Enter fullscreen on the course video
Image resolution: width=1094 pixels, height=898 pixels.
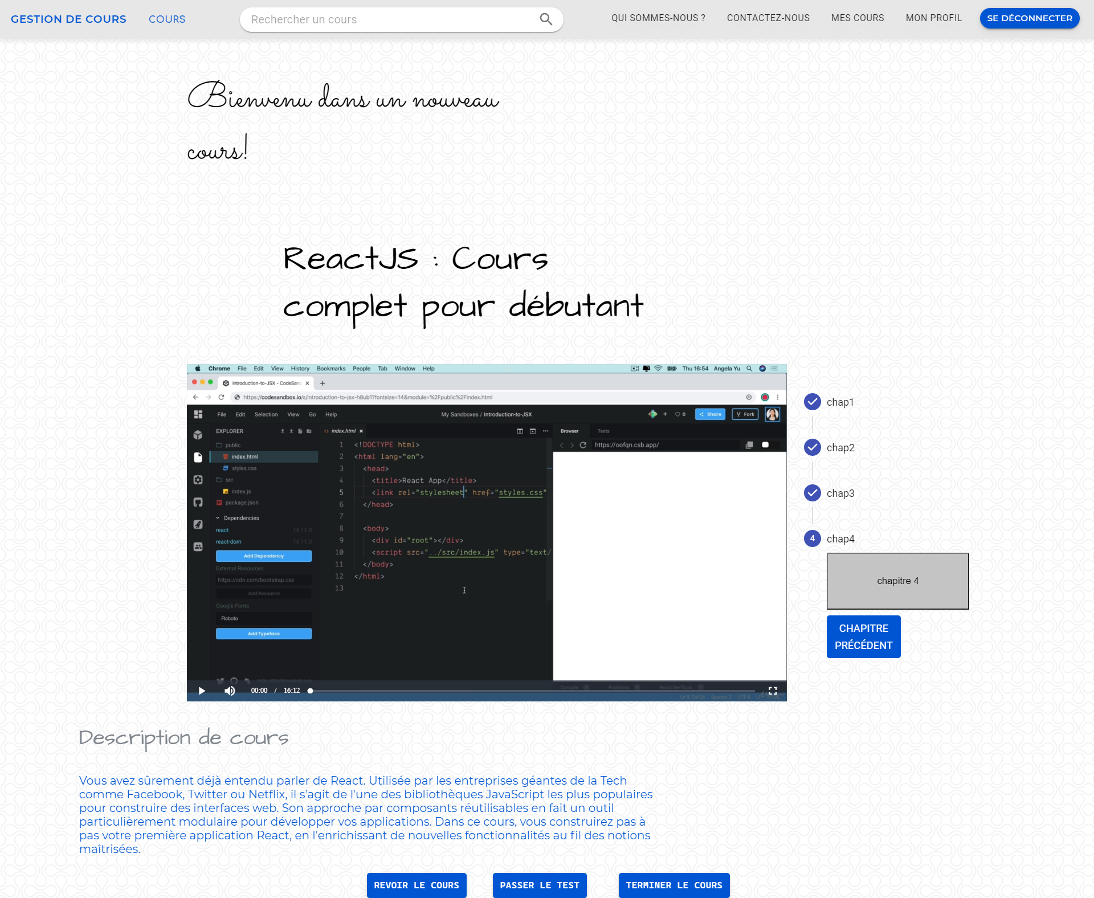coord(773,691)
